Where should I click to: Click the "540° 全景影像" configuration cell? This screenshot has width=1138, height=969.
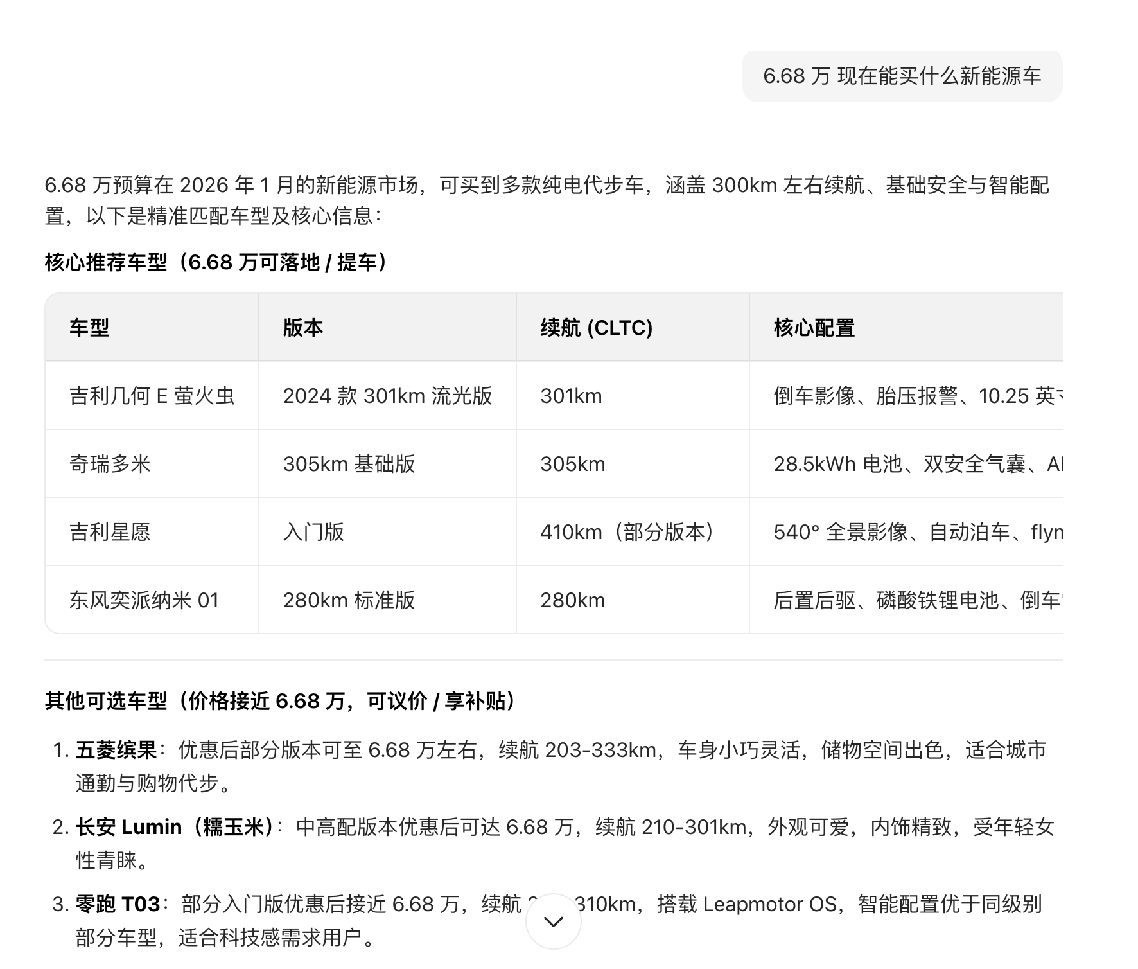[906, 532]
